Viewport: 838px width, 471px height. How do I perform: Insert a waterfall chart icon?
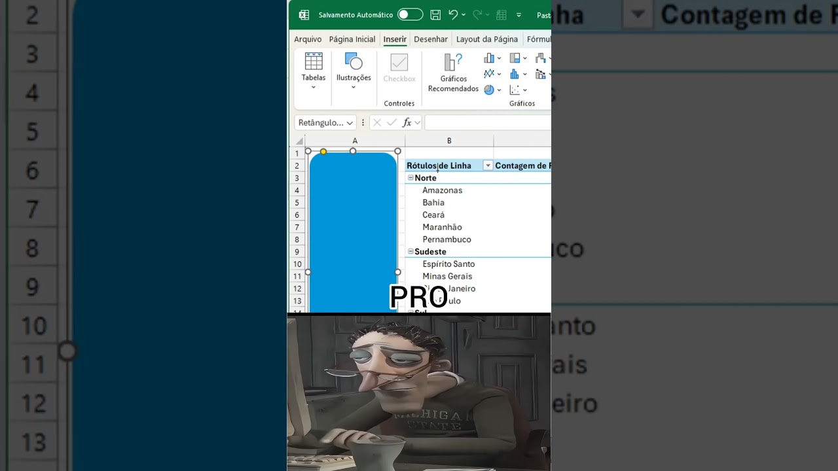[540, 58]
